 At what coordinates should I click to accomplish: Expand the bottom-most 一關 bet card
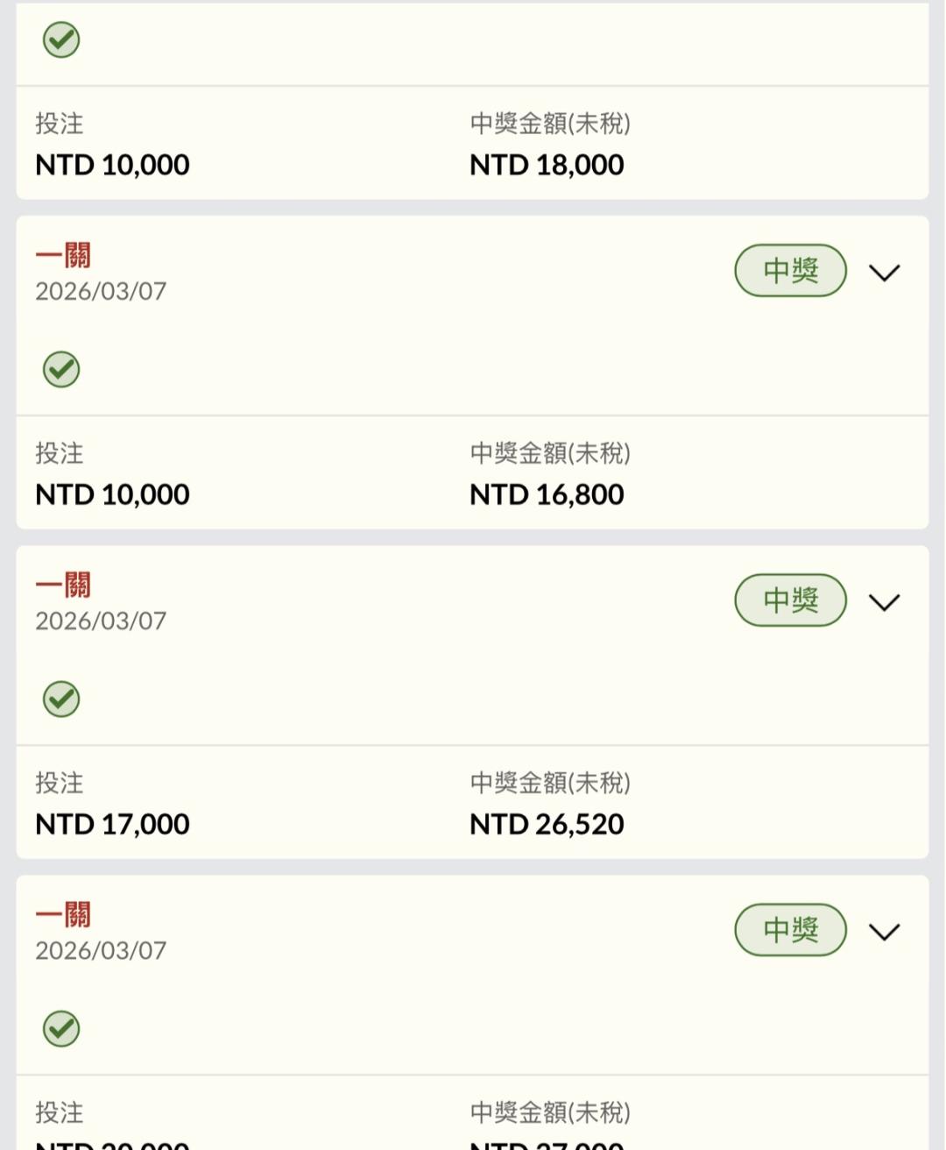tap(884, 932)
